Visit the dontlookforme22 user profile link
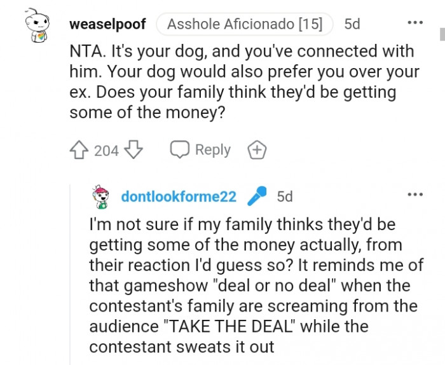 [179, 196]
